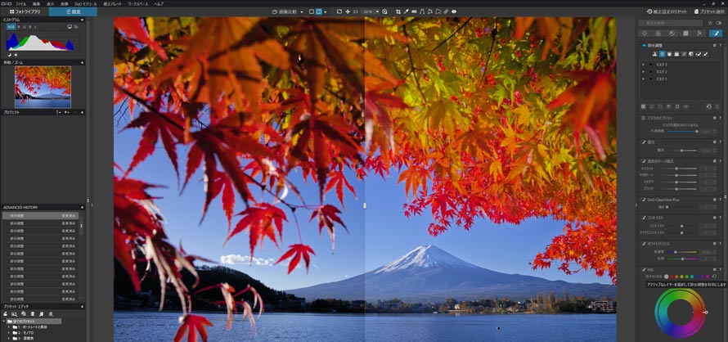Click the reset mask undo arrow icon
The image size is (728, 342).
pyautogui.click(x=709, y=106)
